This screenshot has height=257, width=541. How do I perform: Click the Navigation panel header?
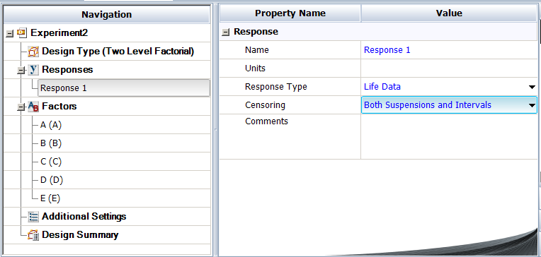click(x=107, y=14)
